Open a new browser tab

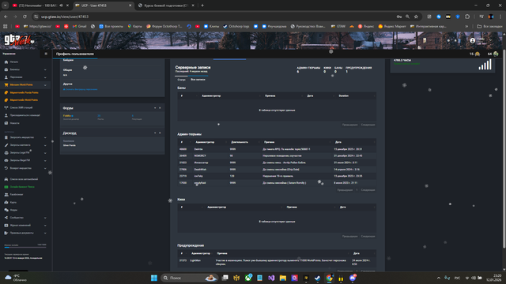click(202, 6)
